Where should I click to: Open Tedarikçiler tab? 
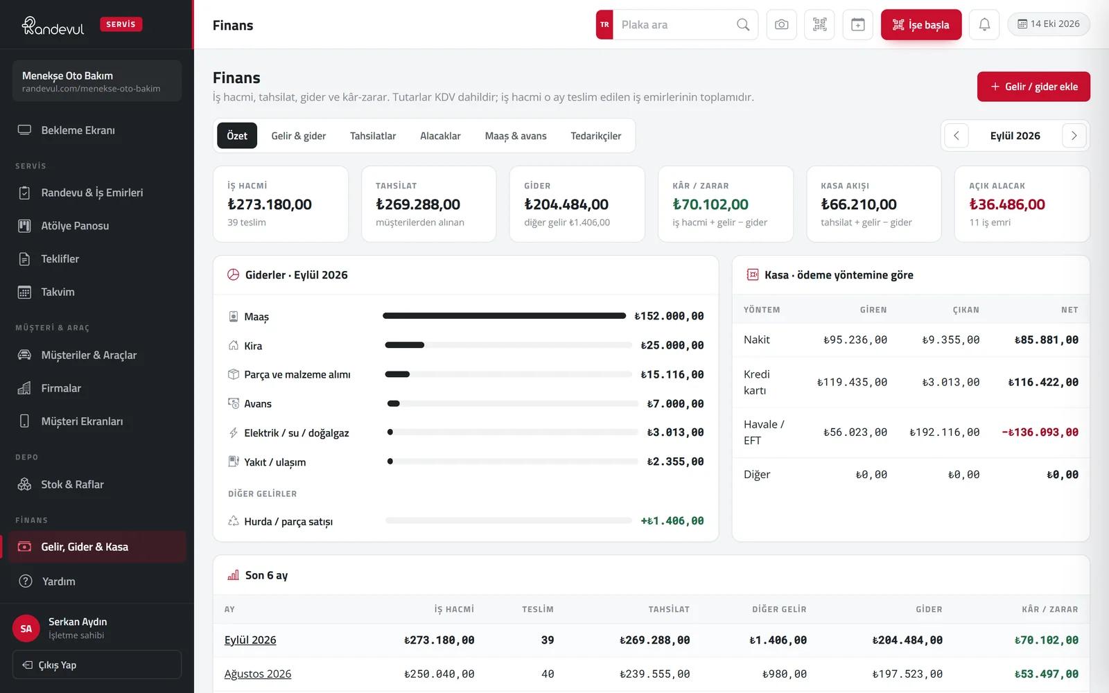596,136
